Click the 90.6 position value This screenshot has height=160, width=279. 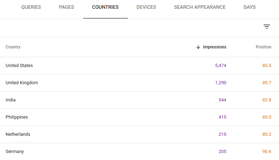tap(267, 152)
